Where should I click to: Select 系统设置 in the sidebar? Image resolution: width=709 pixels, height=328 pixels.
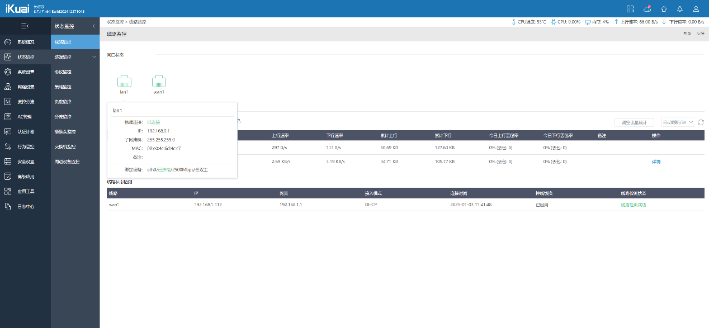[x=25, y=72]
